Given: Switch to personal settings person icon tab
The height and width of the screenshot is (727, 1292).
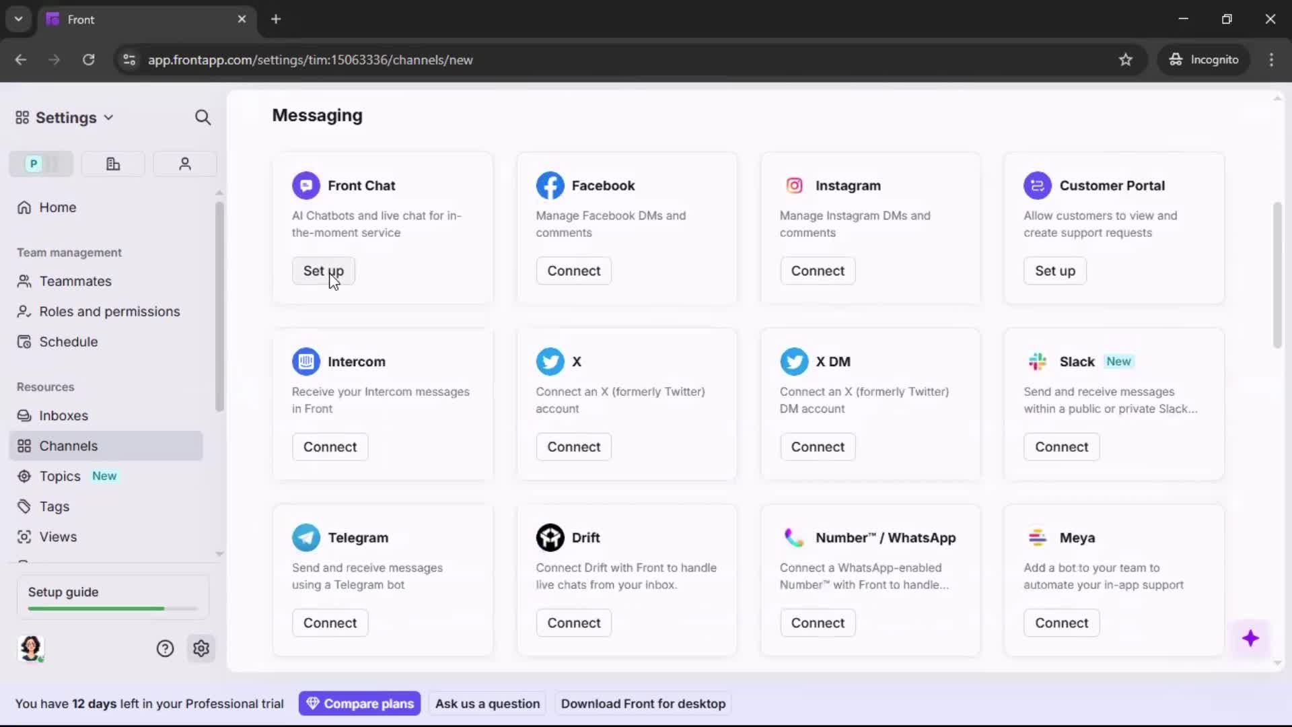Looking at the screenshot, I should coord(184,164).
